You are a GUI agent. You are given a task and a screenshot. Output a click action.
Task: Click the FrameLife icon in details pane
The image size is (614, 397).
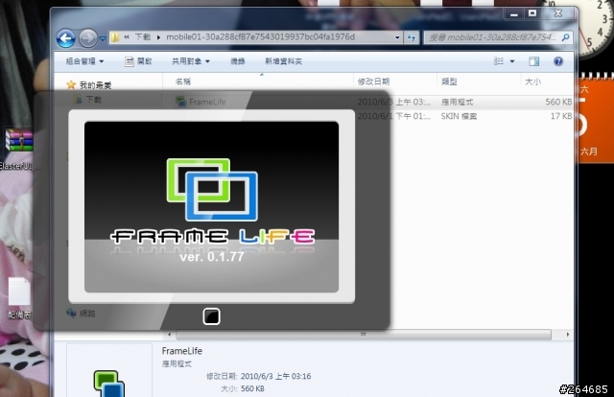coord(108,384)
